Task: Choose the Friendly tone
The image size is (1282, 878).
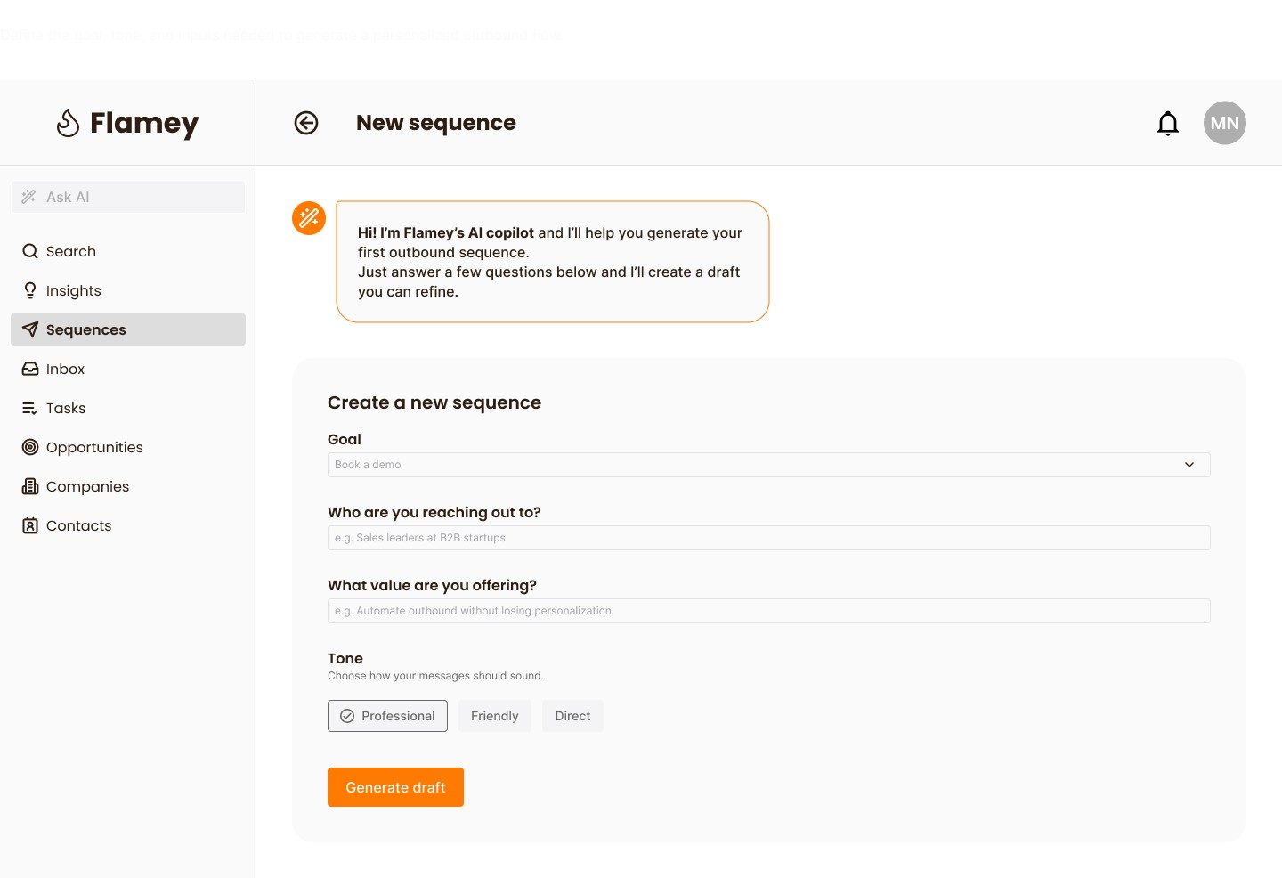Action: pos(494,716)
